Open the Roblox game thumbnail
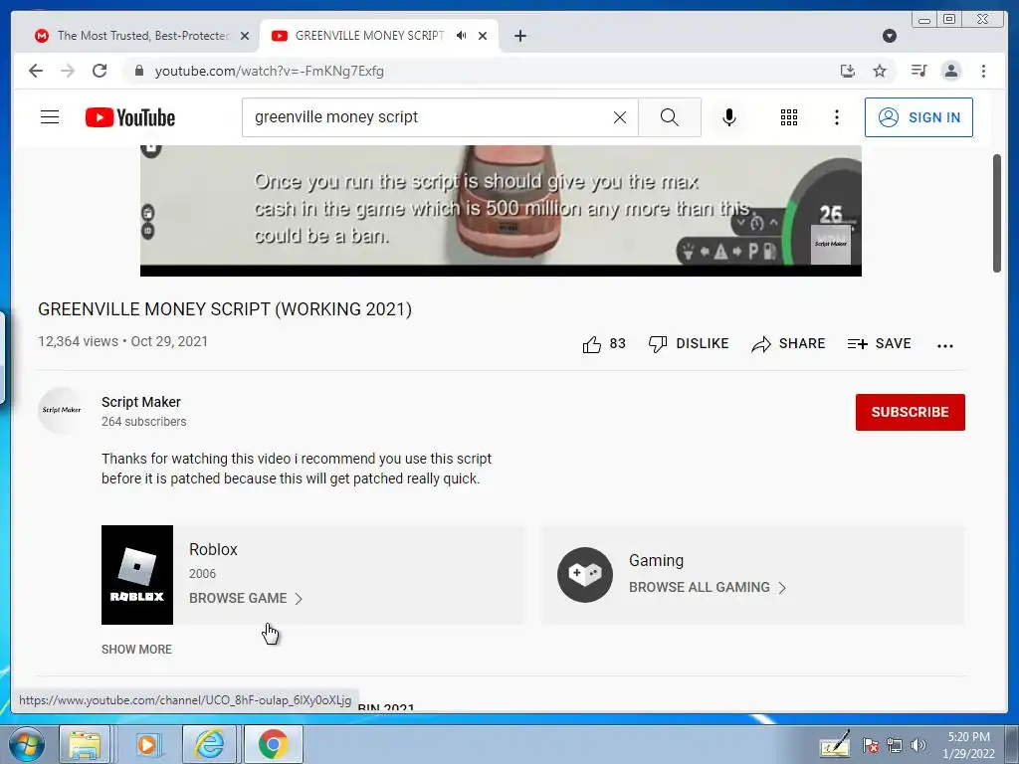 tap(137, 575)
